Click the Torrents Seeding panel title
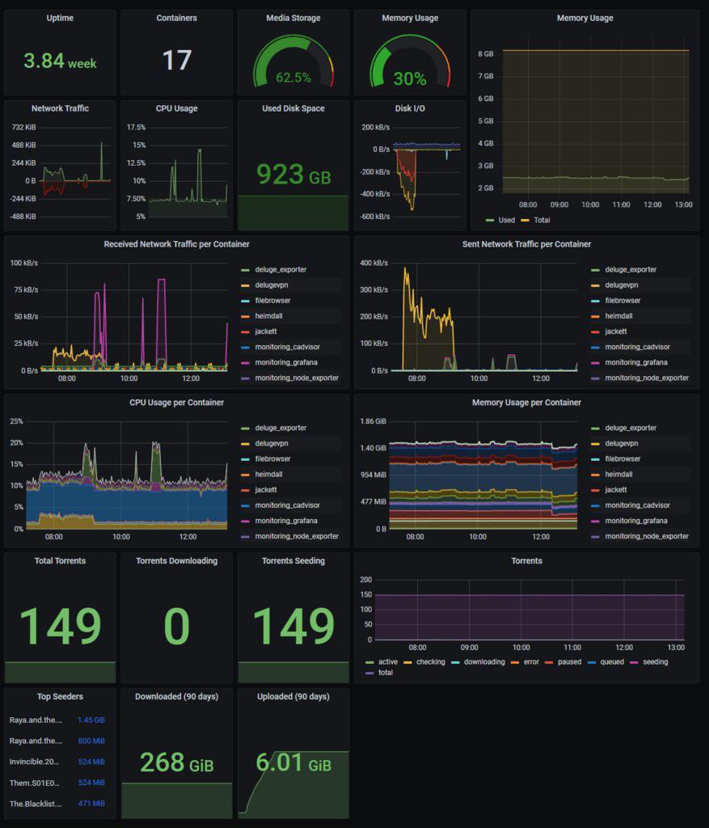 [293, 560]
